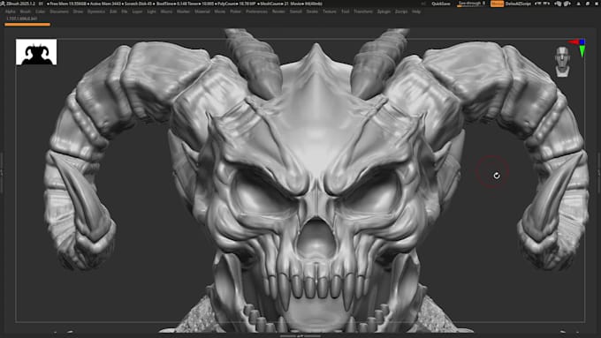Screen dimensions: 601x338
Task: Click the coordinate readout below the menus
Action: pos(22,19)
